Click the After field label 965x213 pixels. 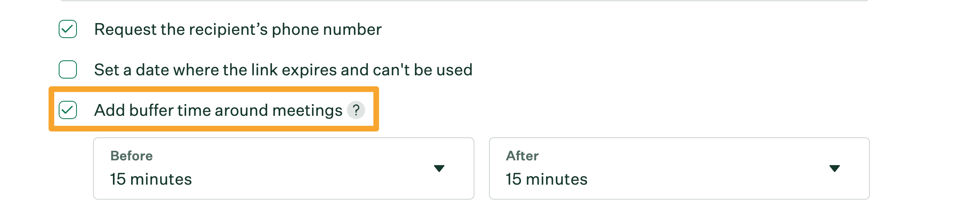522,156
